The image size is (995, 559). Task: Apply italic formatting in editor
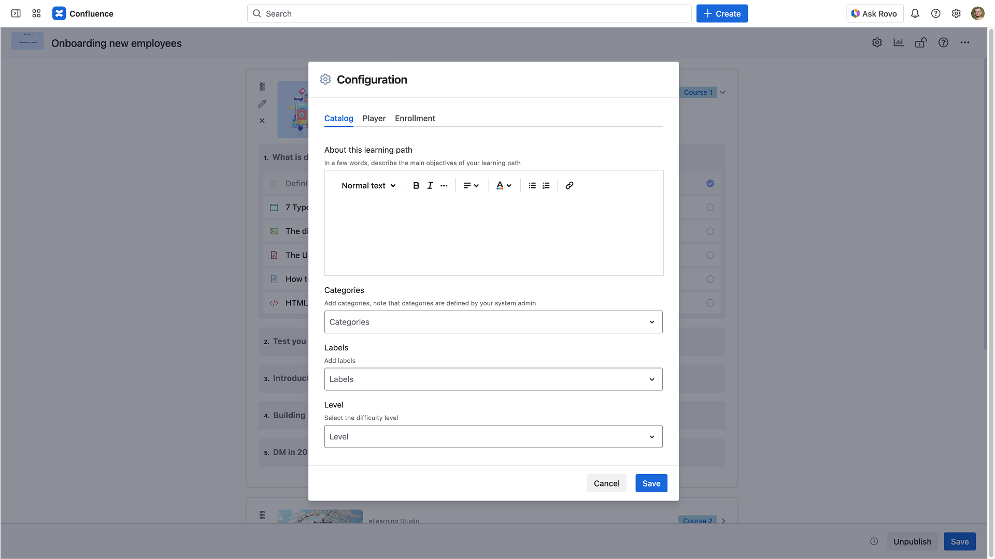tap(430, 185)
